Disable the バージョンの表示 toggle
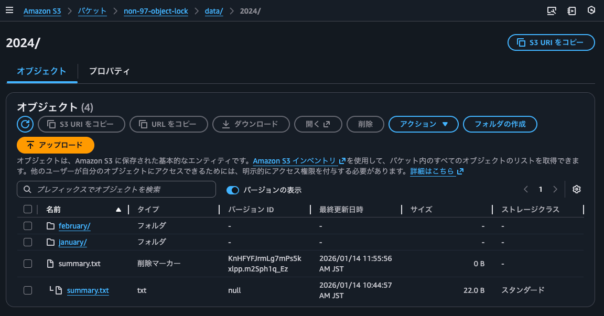The width and height of the screenshot is (604, 316). point(233,190)
